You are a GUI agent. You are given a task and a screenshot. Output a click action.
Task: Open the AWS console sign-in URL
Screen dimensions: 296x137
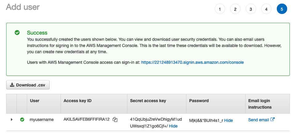pyautogui.click(x=192, y=62)
